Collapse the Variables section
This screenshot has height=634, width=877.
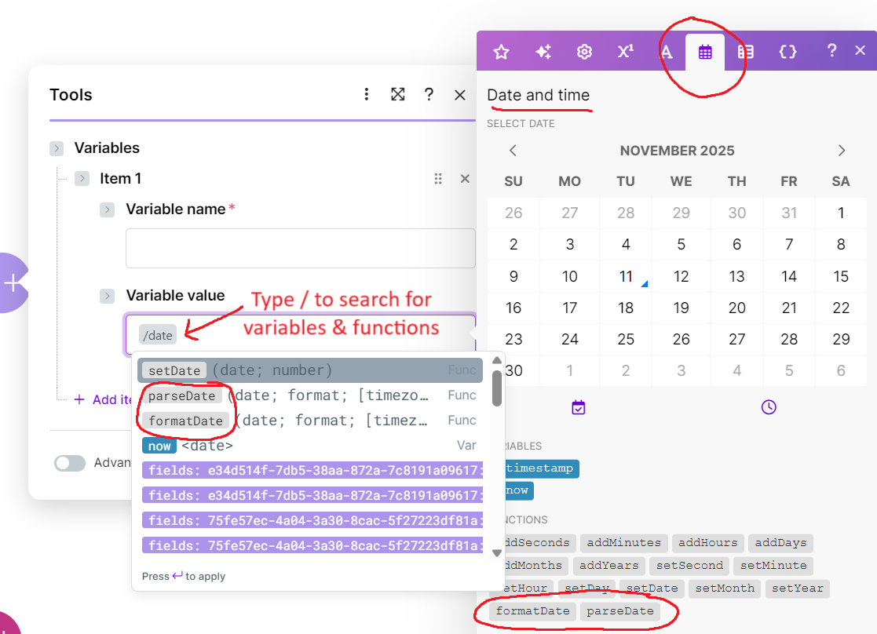[57, 148]
